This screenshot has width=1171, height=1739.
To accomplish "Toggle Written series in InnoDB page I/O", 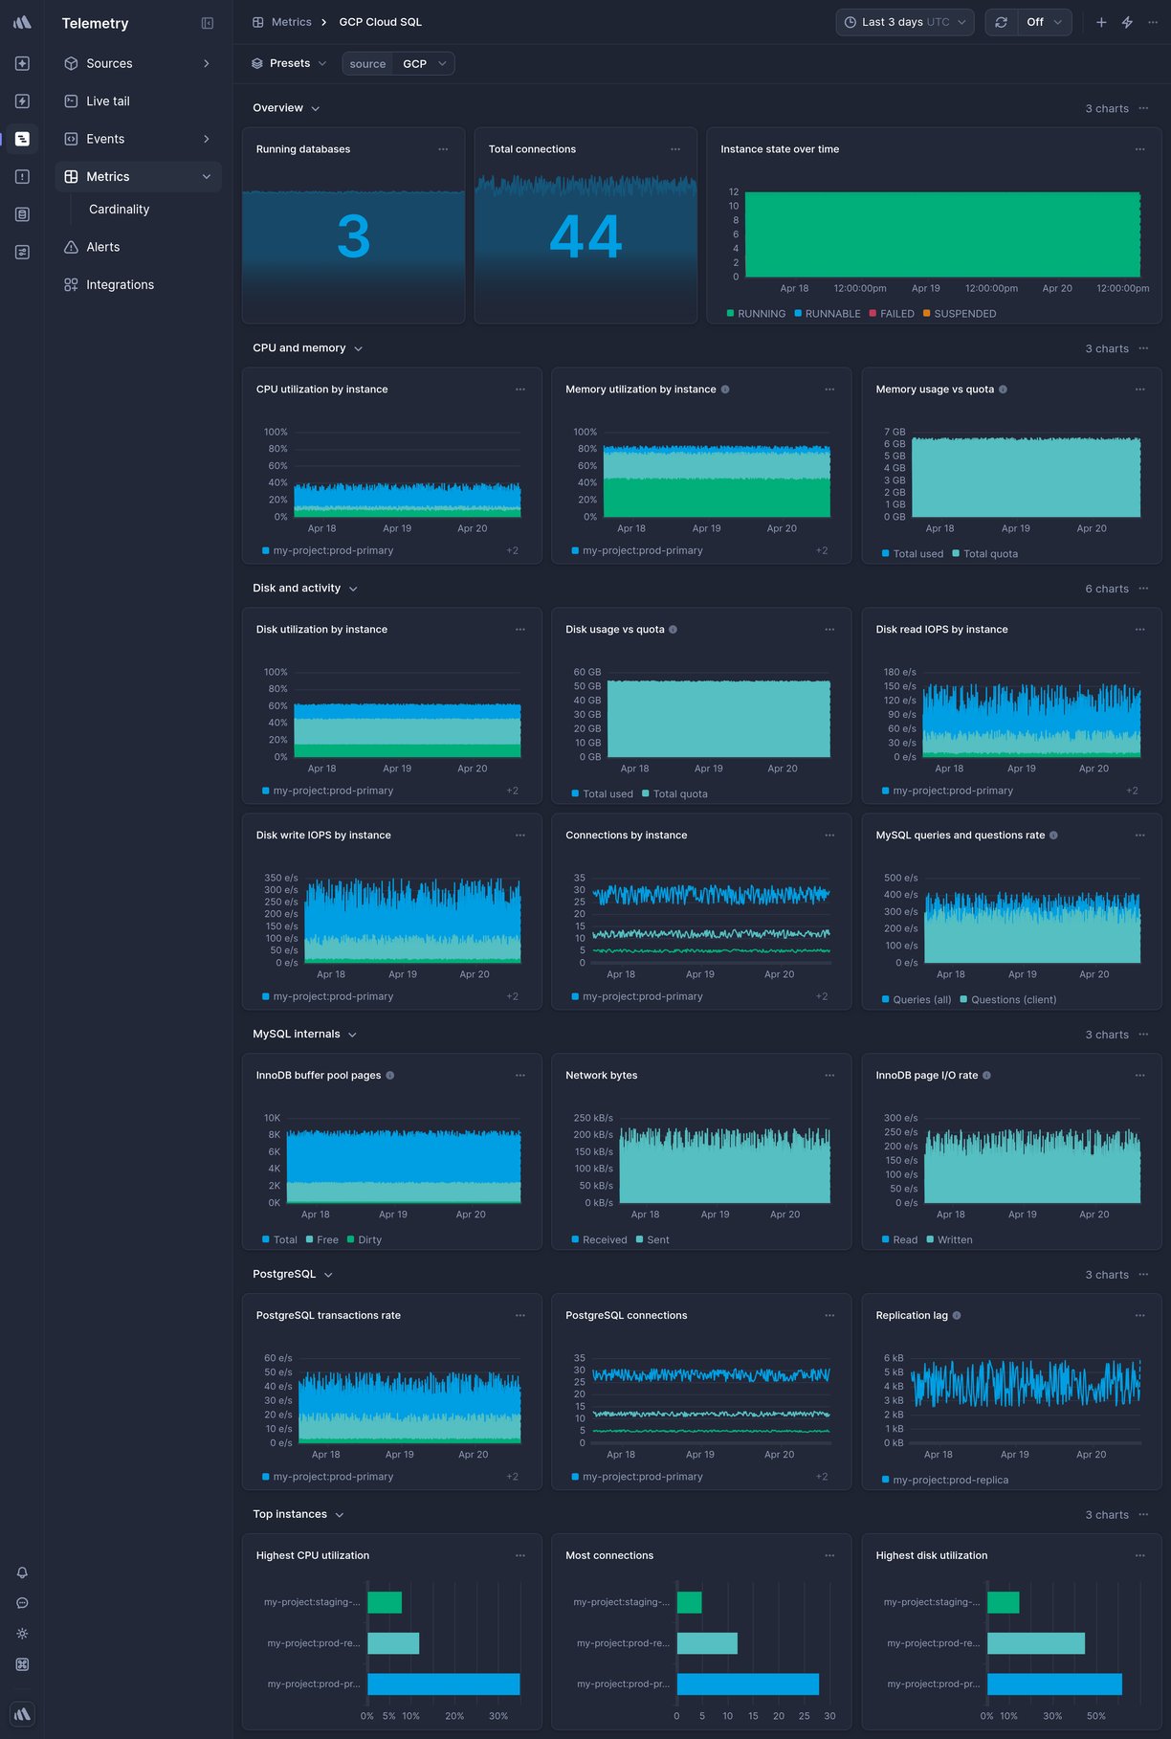I will pyautogui.click(x=950, y=1240).
